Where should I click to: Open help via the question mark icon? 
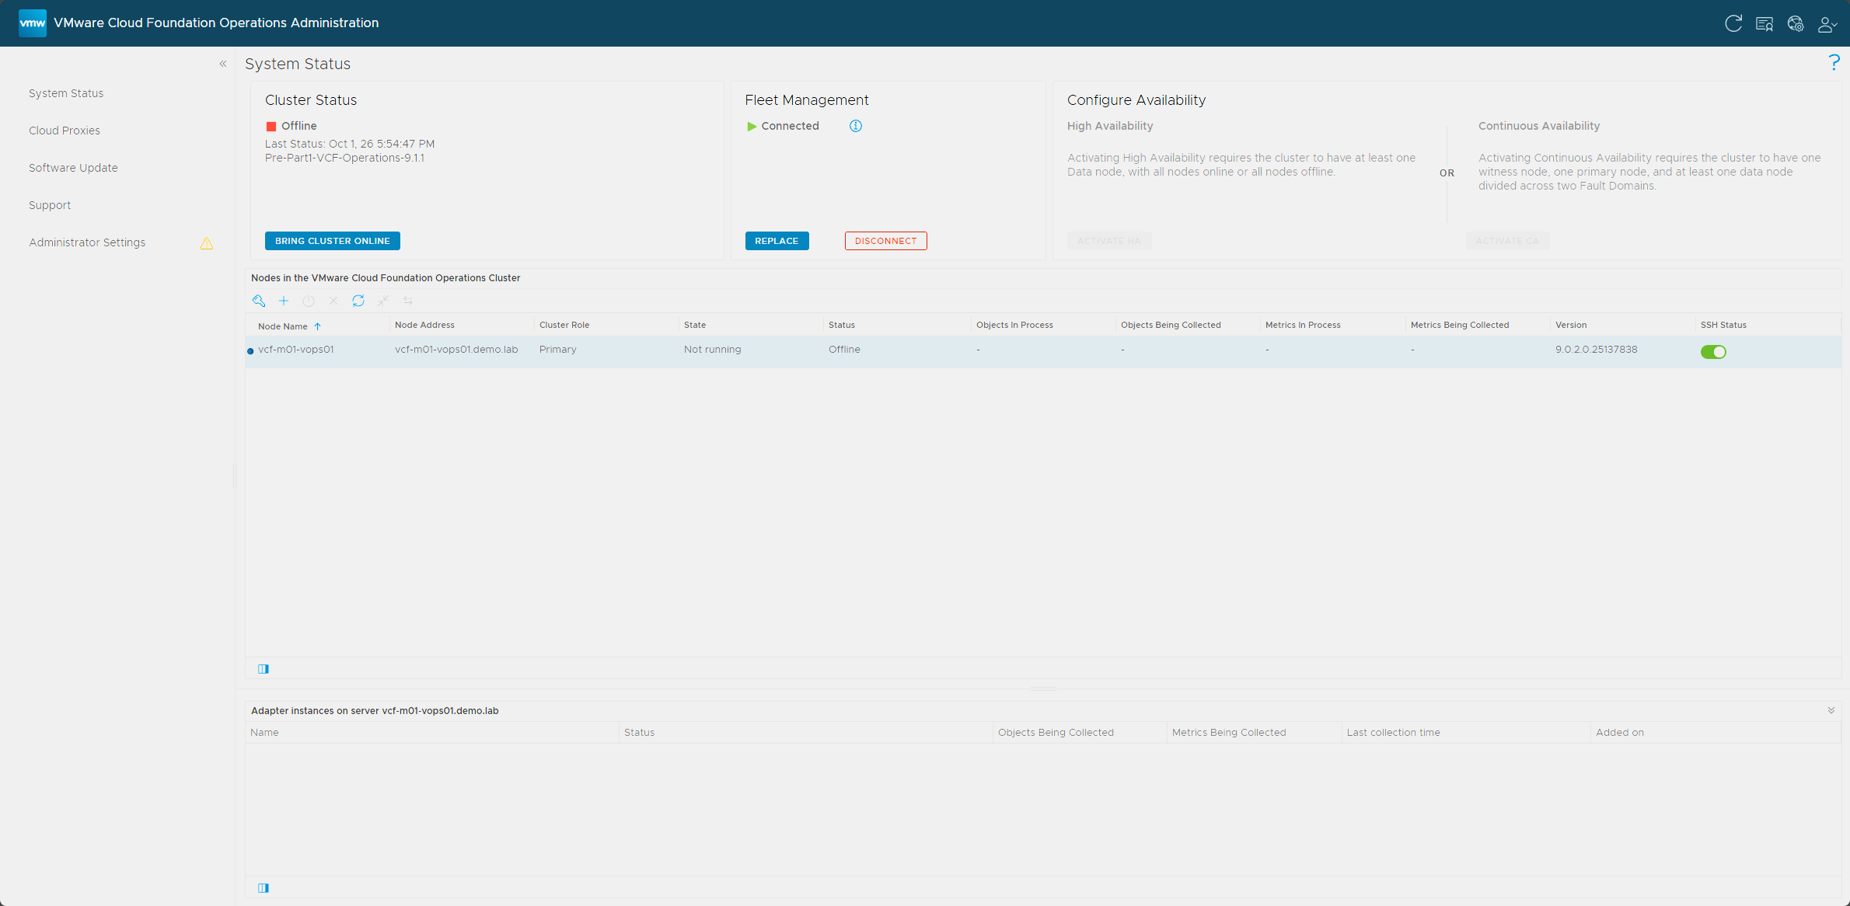point(1834,63)
